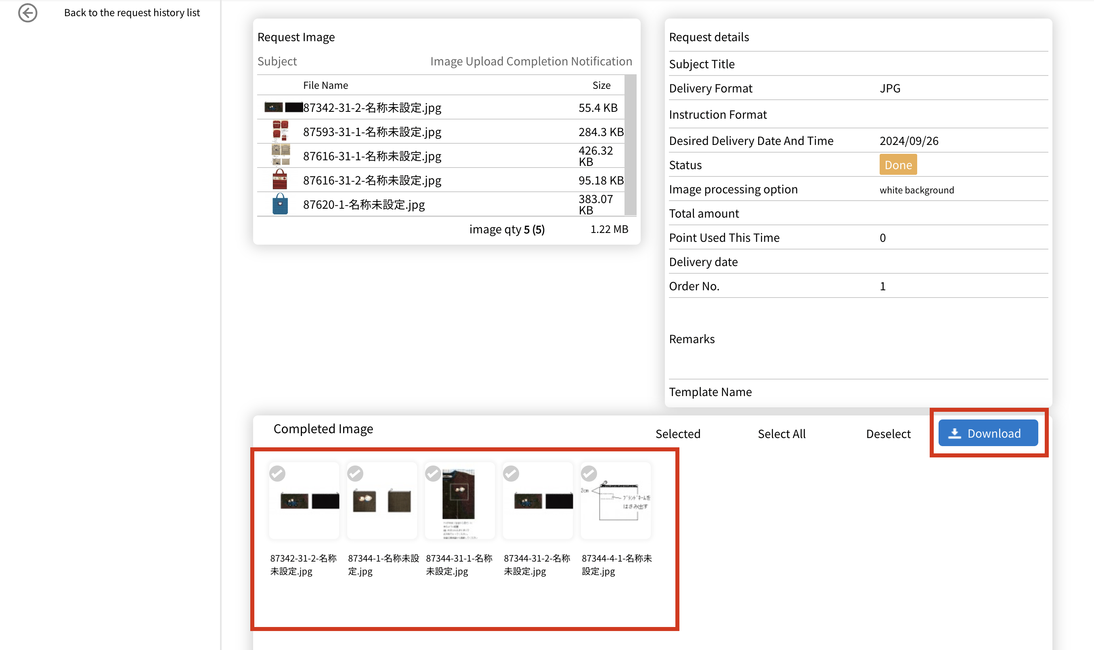Screen dimensions: 1094x650
Task: Toggle checkmark on 87344-1 completed image
Action: click(355, 474)
